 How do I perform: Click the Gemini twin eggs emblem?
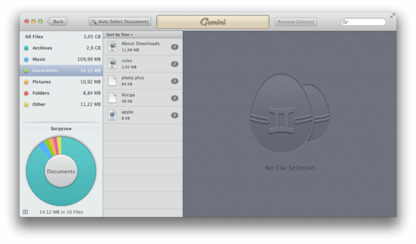point(290,113)
